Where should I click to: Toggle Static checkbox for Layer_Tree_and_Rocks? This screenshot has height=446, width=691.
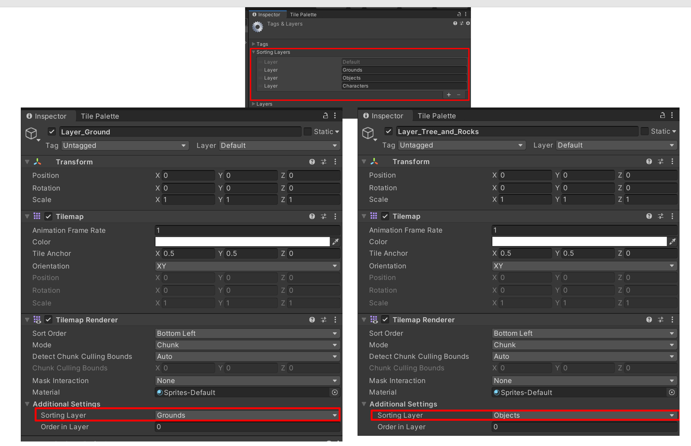[644, 131]
